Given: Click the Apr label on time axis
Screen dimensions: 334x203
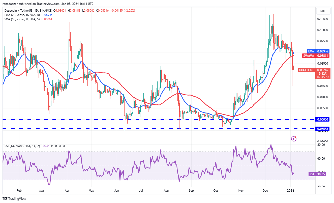Looking at the screenshot, I should coord(67,191).
